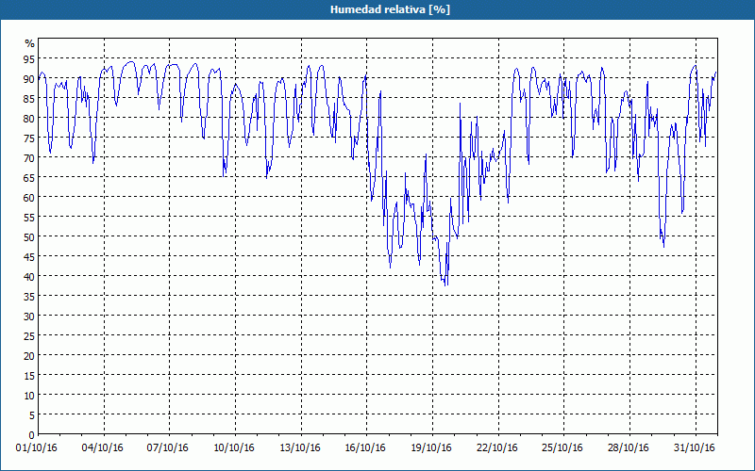The height and width of the screenshot is (471, 755).
Task: Select the 13/10/16 date label
Action: 299,448
